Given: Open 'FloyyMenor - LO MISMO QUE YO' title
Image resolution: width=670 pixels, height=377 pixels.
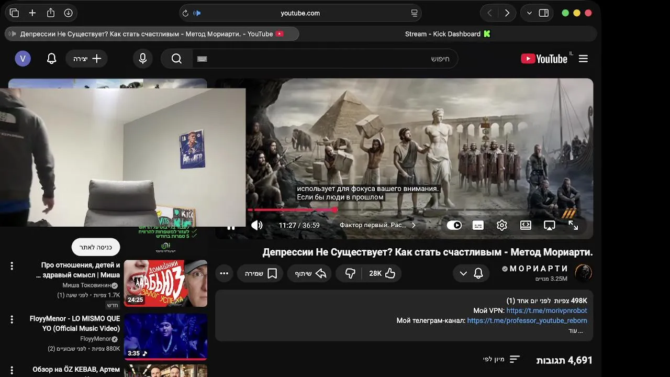Looking at the screenshot, I should 75,324.
